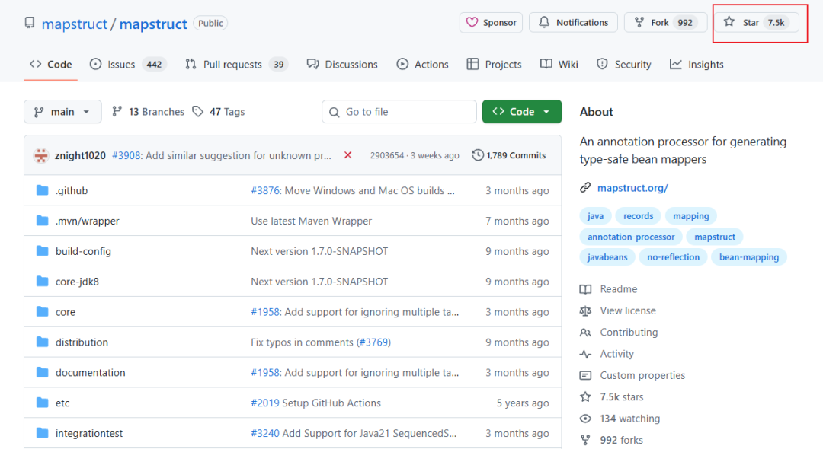The height and width of the screenshot is (449, 823).
Task: Open the Pull requests tab
Action: coord(235,65)
